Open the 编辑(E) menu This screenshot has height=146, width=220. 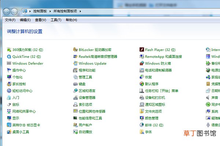(25, 20)
